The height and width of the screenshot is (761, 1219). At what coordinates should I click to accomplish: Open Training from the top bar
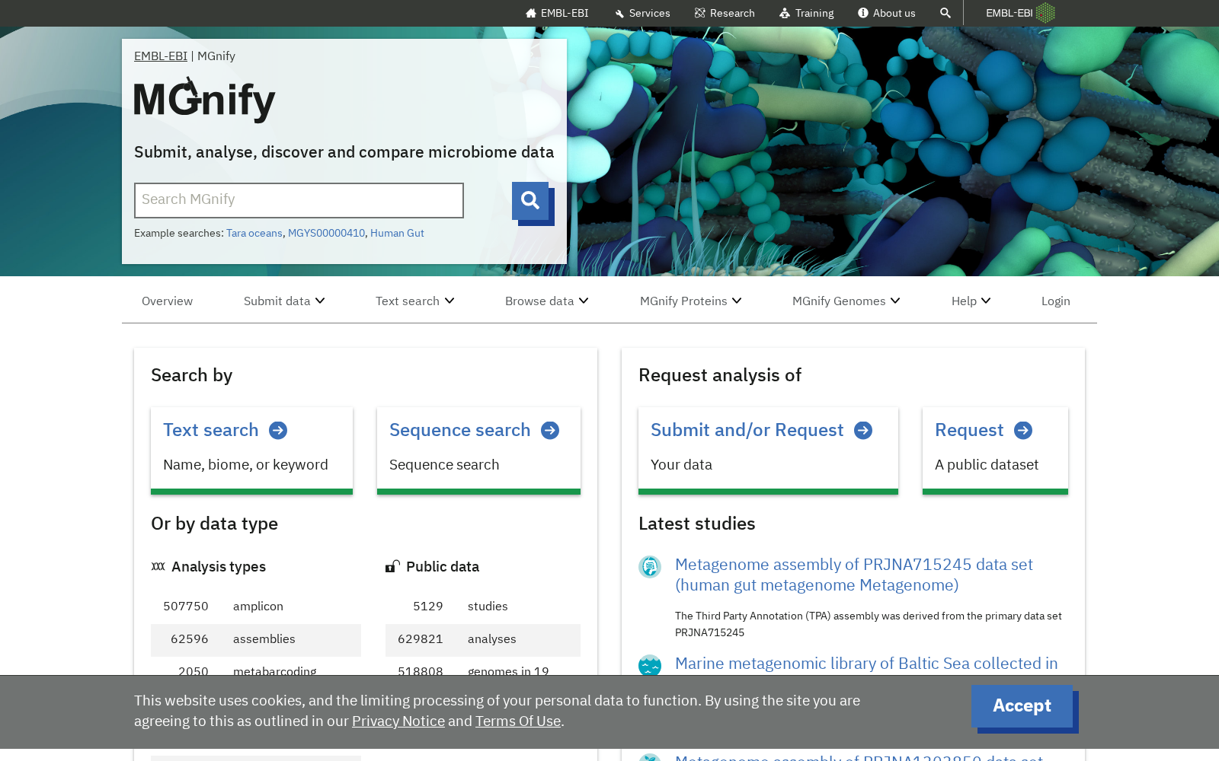[x=807, y=13]
